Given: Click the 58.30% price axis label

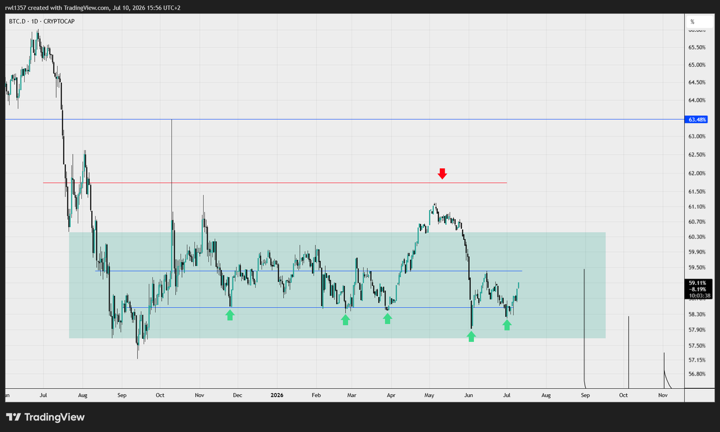Looking at the screenshot, I should tap(697, 314).
